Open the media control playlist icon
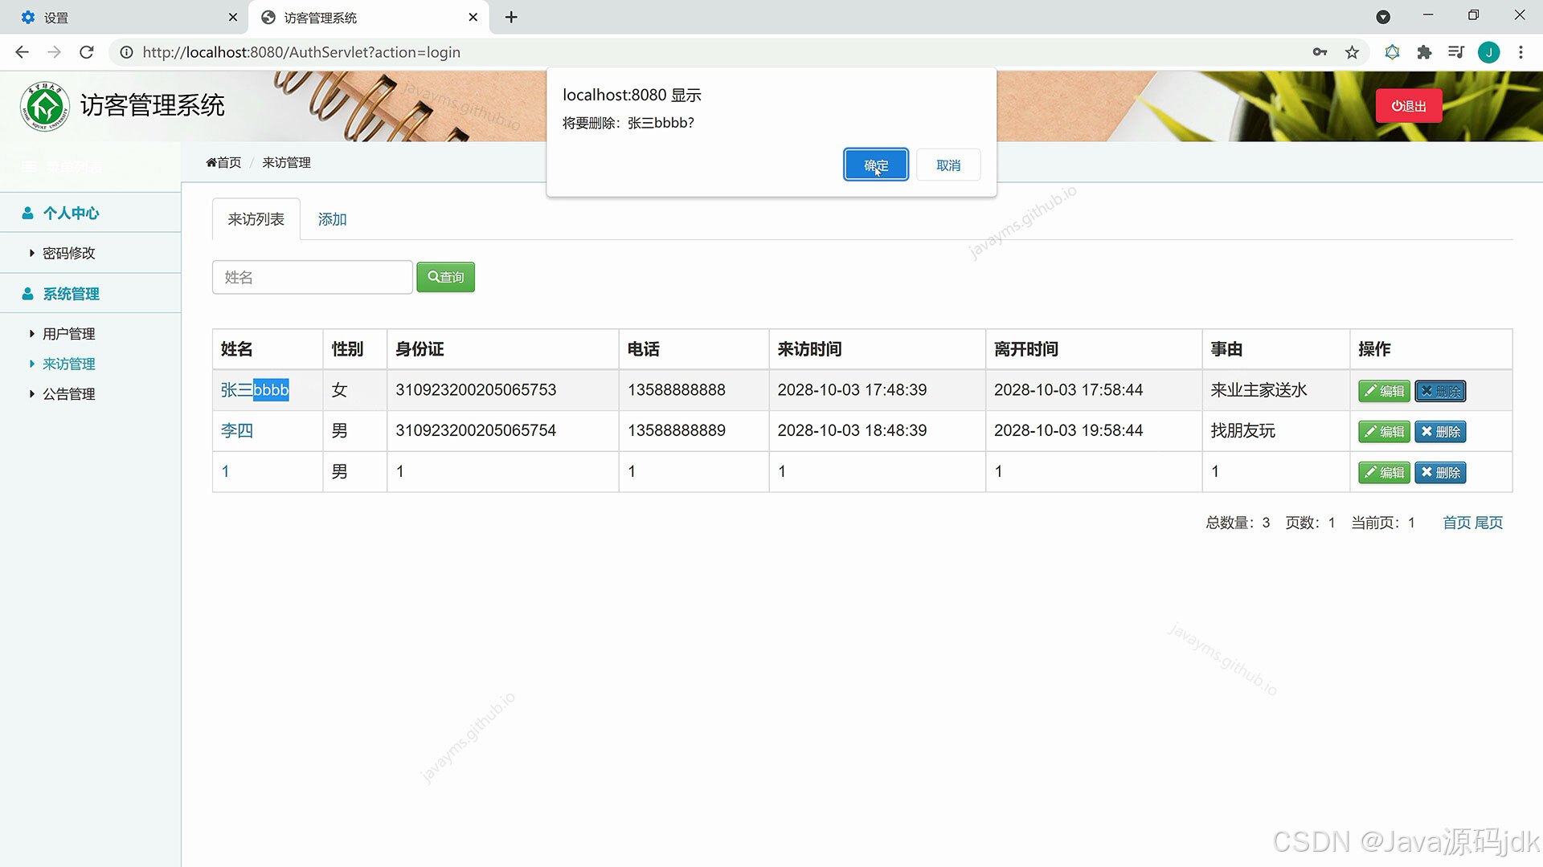The width and height of the screenshot is (1543, 867). [1456, 52]
